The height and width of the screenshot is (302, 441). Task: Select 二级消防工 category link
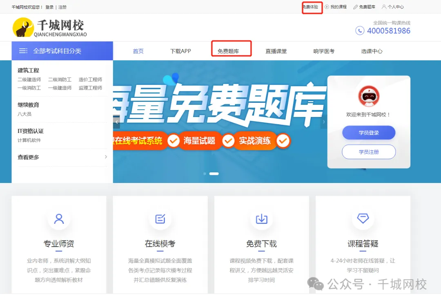click(x=60, y=79)
